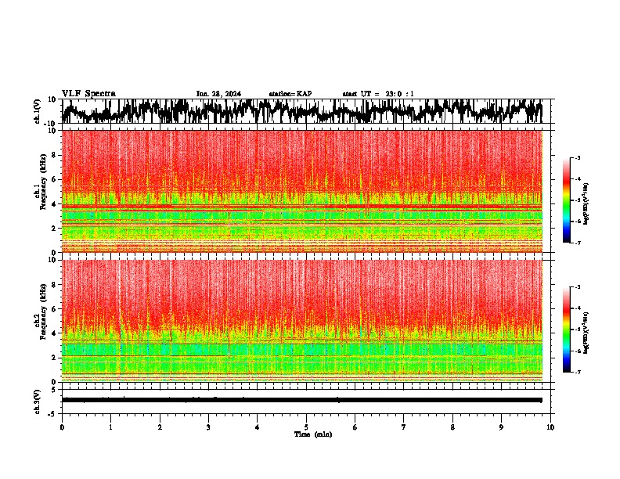Click inside the ch.1 spectrogram panel
Image resolution: width=620 pixels, height=479 pixels.
pos(302,191)
